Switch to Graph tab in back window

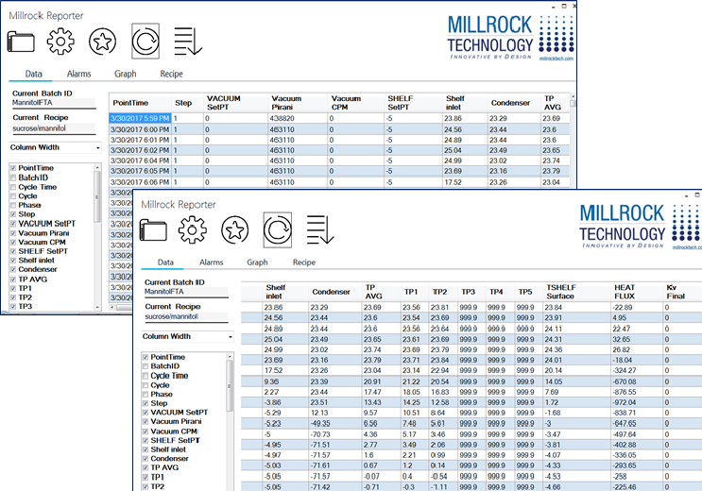pyautogui.click(x=126, y=74)
